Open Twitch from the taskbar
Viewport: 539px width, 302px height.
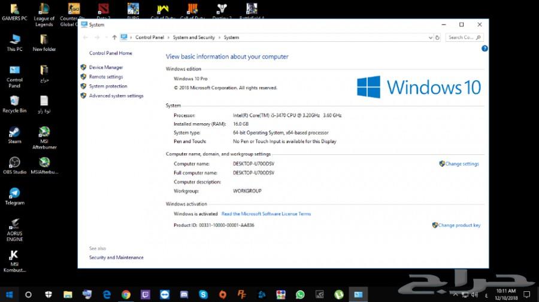[146, 294]
